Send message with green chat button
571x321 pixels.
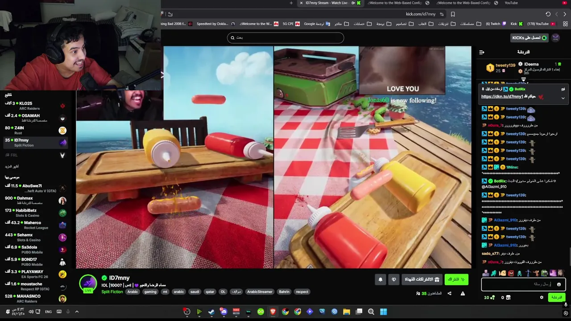click(x=556, y=297)
